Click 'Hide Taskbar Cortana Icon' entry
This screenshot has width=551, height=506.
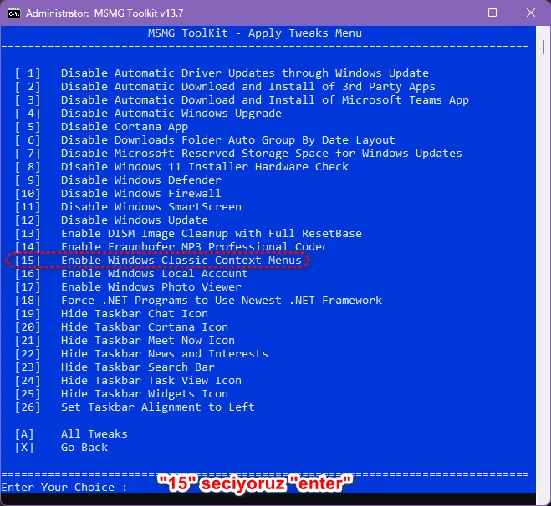(145, 326)
